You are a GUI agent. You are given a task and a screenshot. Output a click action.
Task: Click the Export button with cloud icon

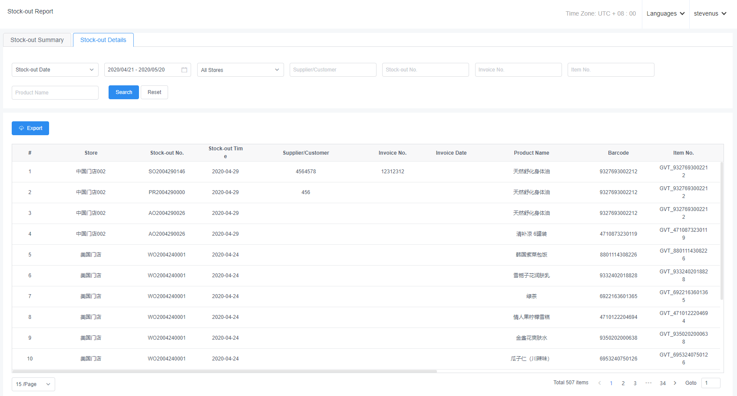30,128
